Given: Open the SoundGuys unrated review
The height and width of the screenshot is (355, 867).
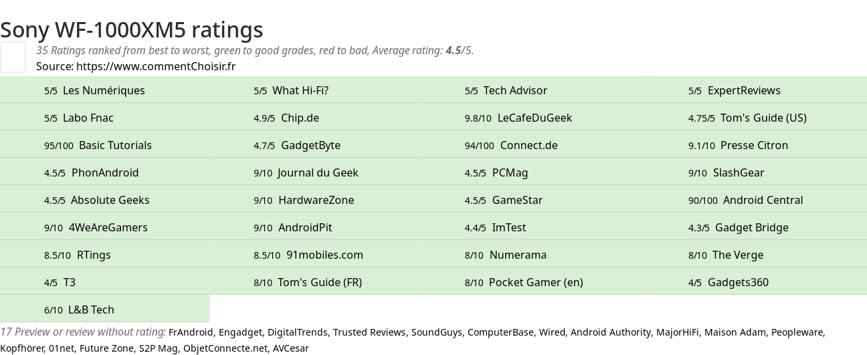Looking at the screenshot, I should pos(436,332).
